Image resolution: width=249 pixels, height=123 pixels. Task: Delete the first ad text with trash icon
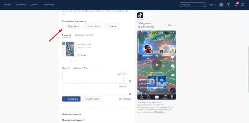coord(130,81)
